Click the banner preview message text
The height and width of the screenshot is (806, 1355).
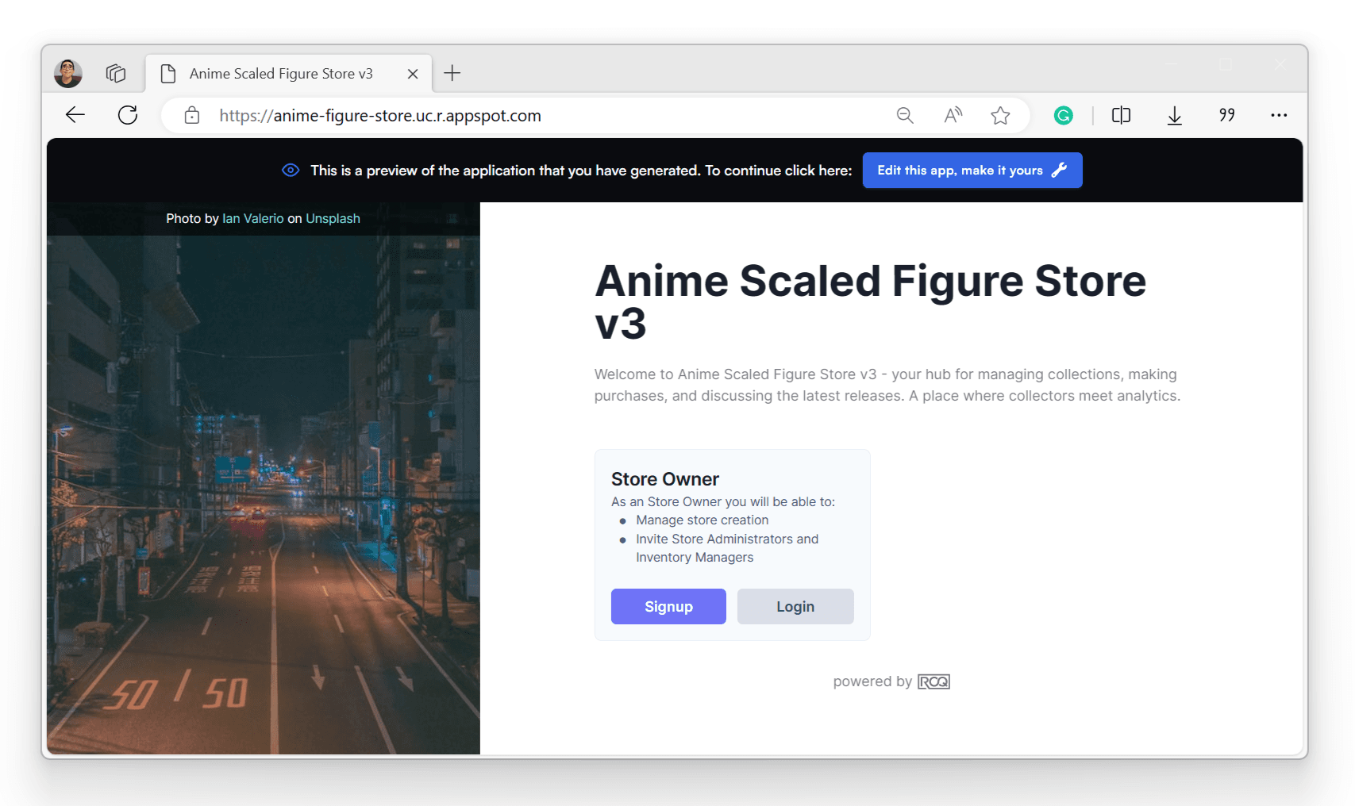pos(581,171)
